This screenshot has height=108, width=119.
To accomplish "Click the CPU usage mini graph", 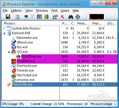I will tap(97, 17).
